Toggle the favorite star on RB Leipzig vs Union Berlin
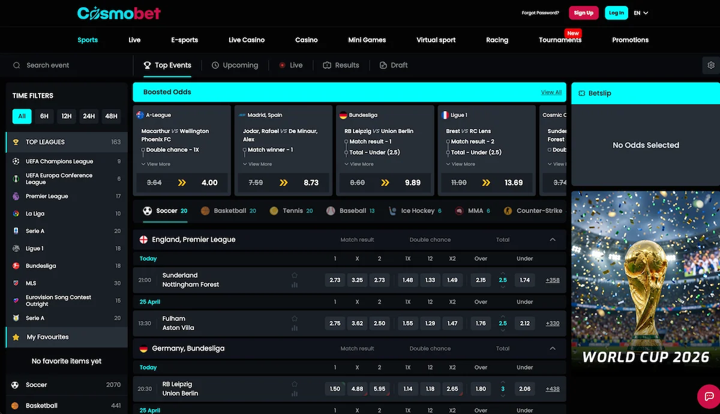The width and height of the screenshot is (720, 414). click(x=294, y=383)
